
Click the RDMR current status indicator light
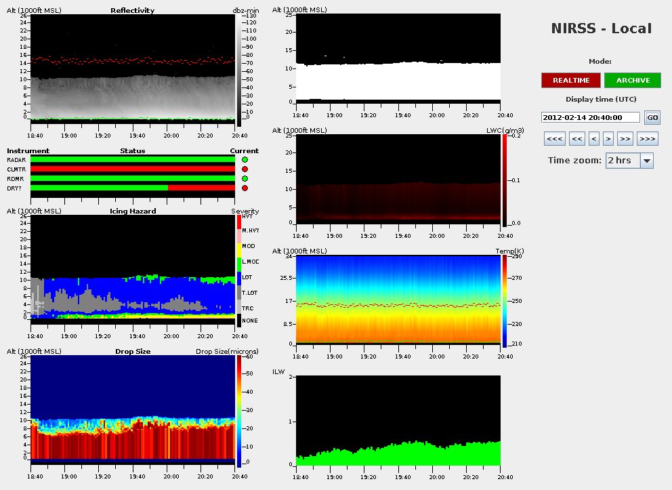click(x=245, y=178)
